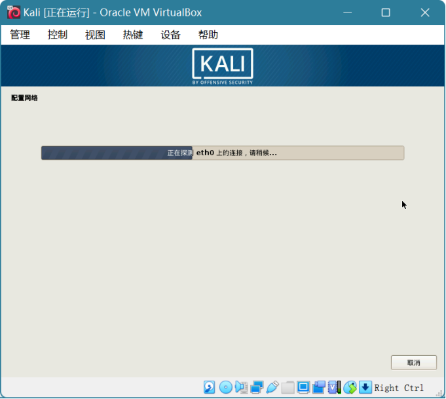Click the VirtualBox Kali icon in title bar
Viewport: 446px width, 399px height.
click(x=13, y=12)
